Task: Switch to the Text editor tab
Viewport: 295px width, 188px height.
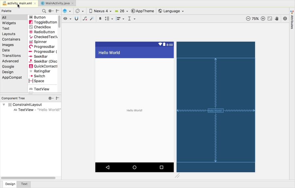Action: [24, 184]
